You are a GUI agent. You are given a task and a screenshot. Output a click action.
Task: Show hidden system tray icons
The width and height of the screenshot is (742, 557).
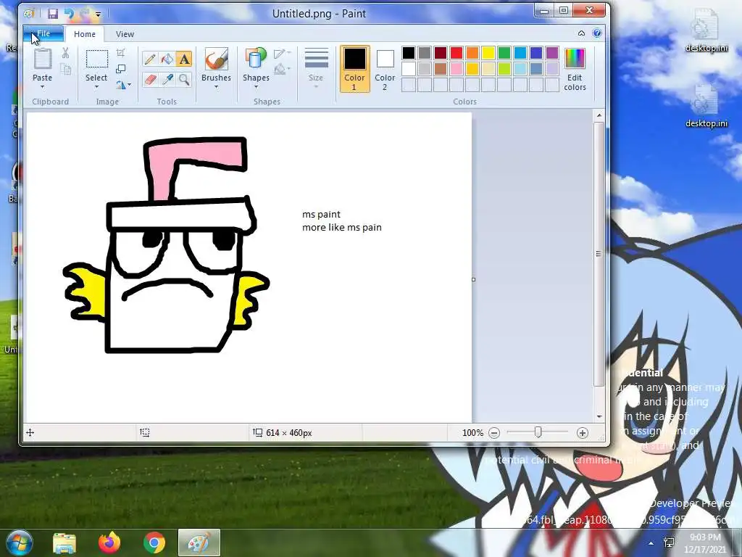(x=651, y=543)
